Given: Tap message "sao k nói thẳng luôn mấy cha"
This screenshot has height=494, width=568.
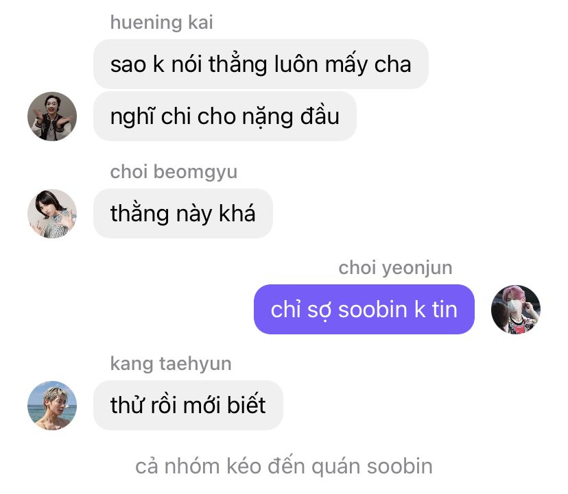Looking at the screenshot, I should click(261, 64).
